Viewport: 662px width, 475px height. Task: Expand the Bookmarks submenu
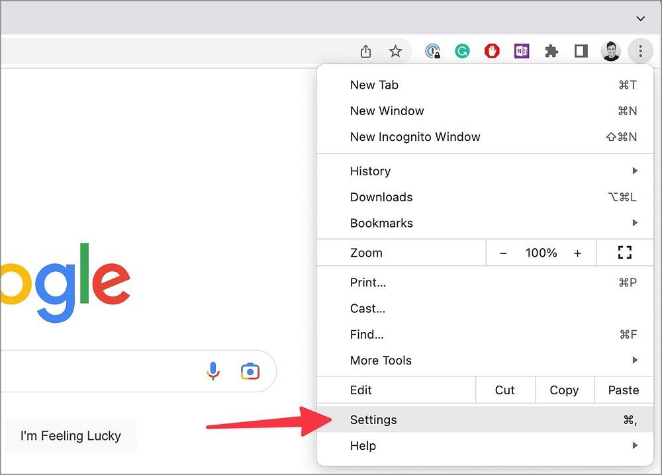(x=485, y=223)
